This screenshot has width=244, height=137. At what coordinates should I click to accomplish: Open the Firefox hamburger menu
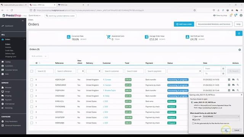pos(241,10)
